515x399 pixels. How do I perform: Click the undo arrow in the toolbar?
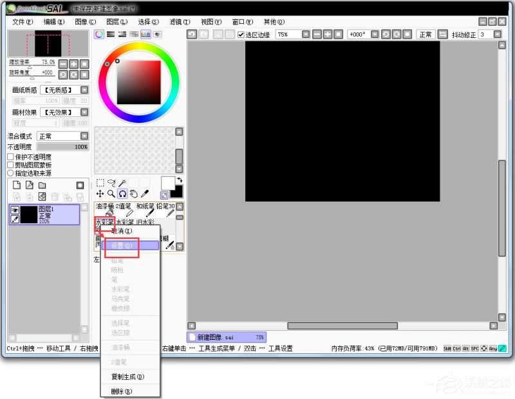point(192,34)
